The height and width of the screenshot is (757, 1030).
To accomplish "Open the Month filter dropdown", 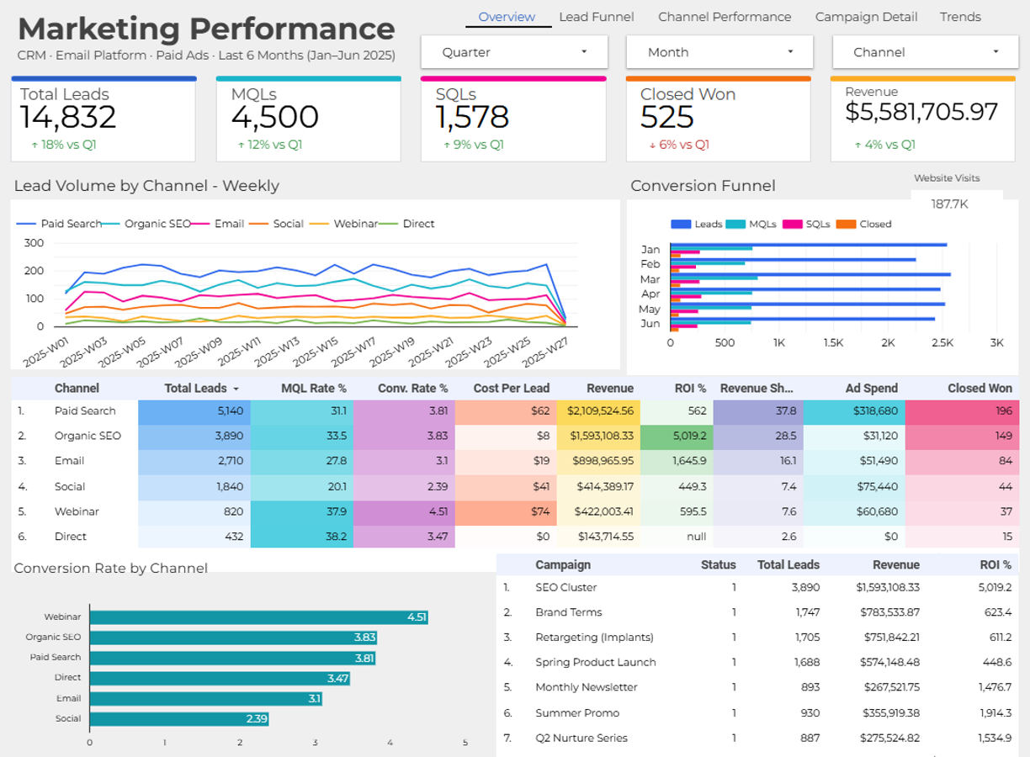I will click(x=719, y=52).
